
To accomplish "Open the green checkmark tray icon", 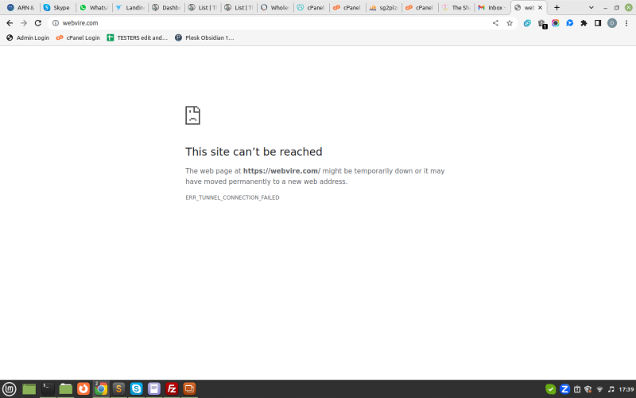I will (550, 389).
